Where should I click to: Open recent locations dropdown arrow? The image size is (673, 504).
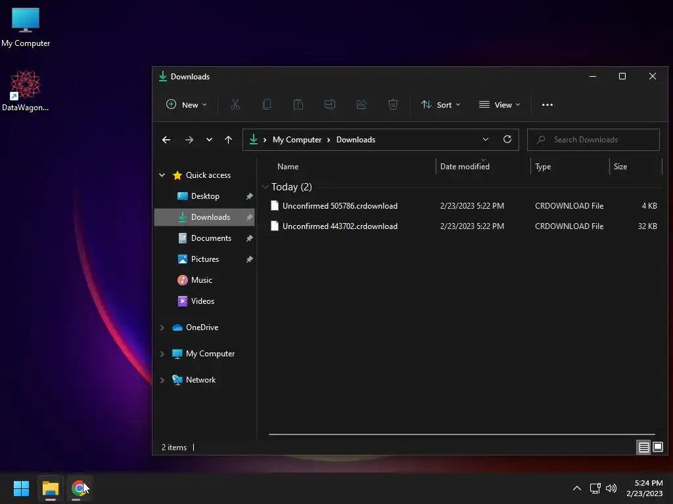[209, 140]
